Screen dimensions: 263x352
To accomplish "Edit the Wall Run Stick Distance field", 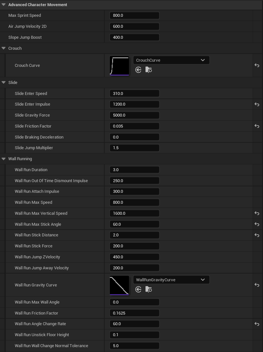I will 134,235.
